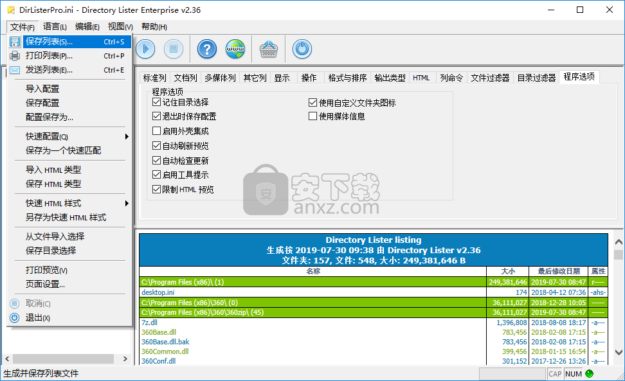Toggle 退出时保存配置 checkbox
This screenshot has height=381, width=625.
tap(156, 116)
